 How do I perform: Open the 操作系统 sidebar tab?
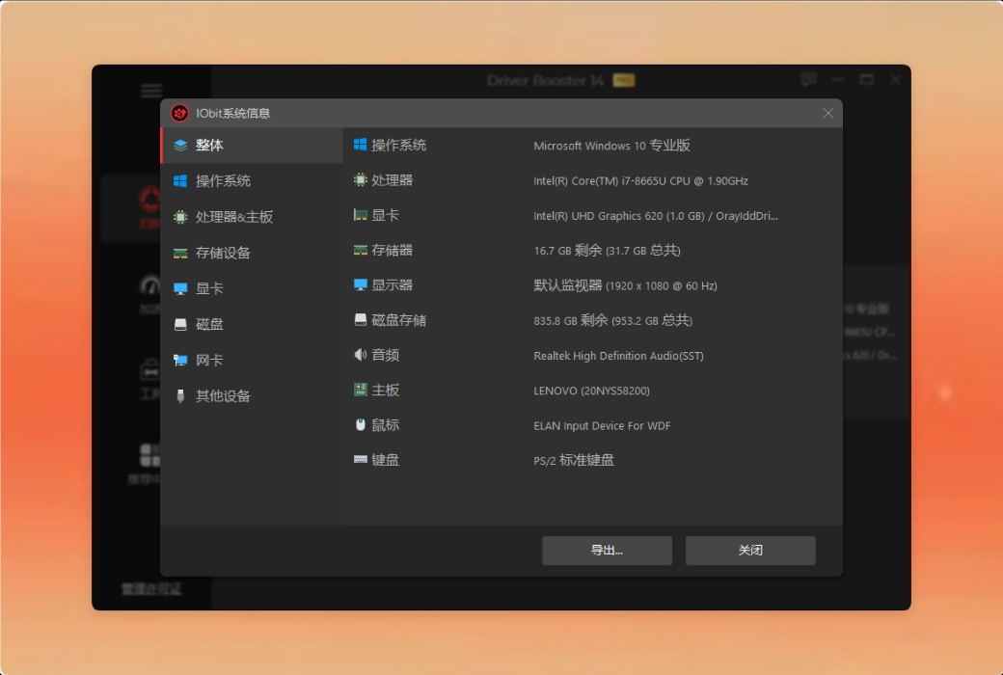252,181
